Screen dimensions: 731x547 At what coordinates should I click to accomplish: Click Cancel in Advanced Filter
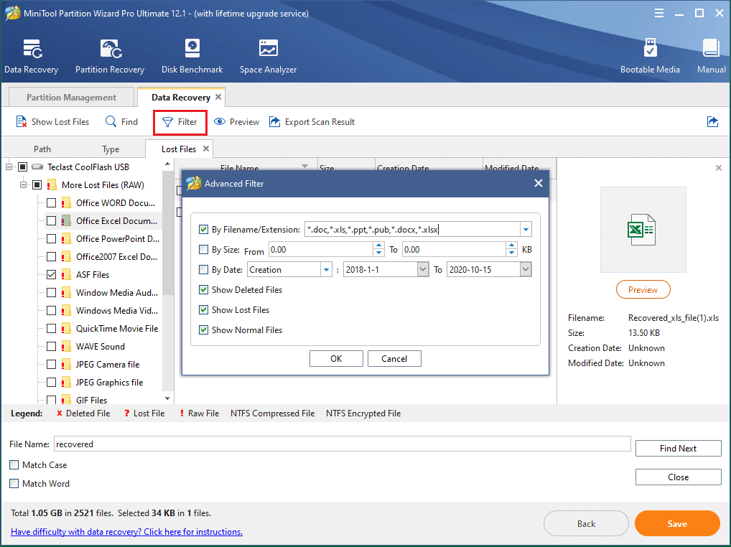(394, 359)
